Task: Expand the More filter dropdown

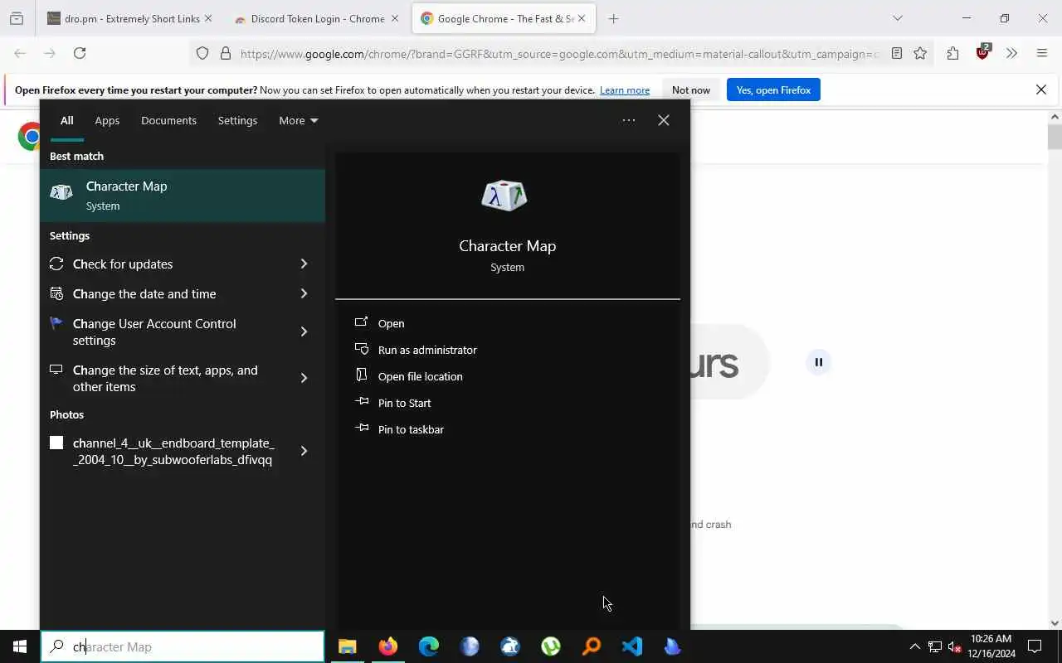Action: click(x=299, y=120)
